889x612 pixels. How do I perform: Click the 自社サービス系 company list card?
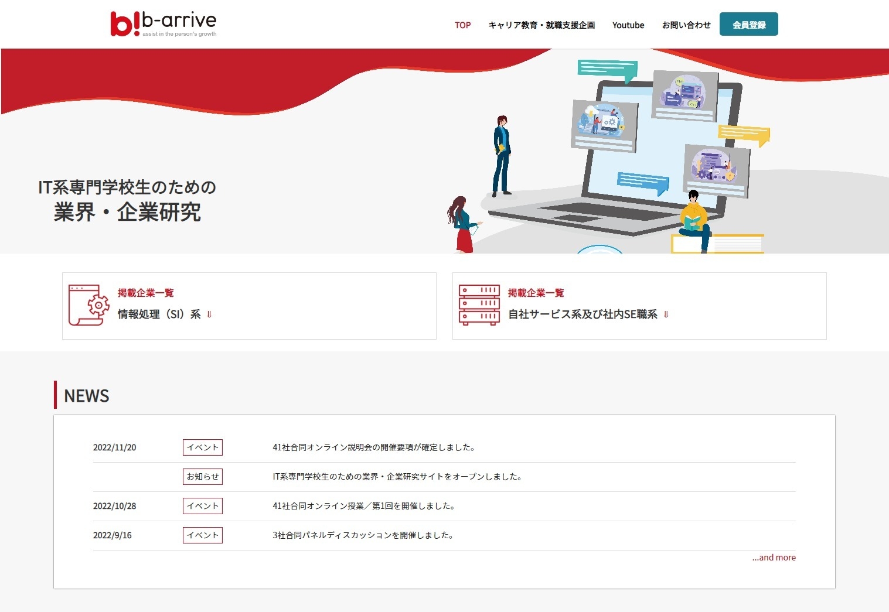639,305
